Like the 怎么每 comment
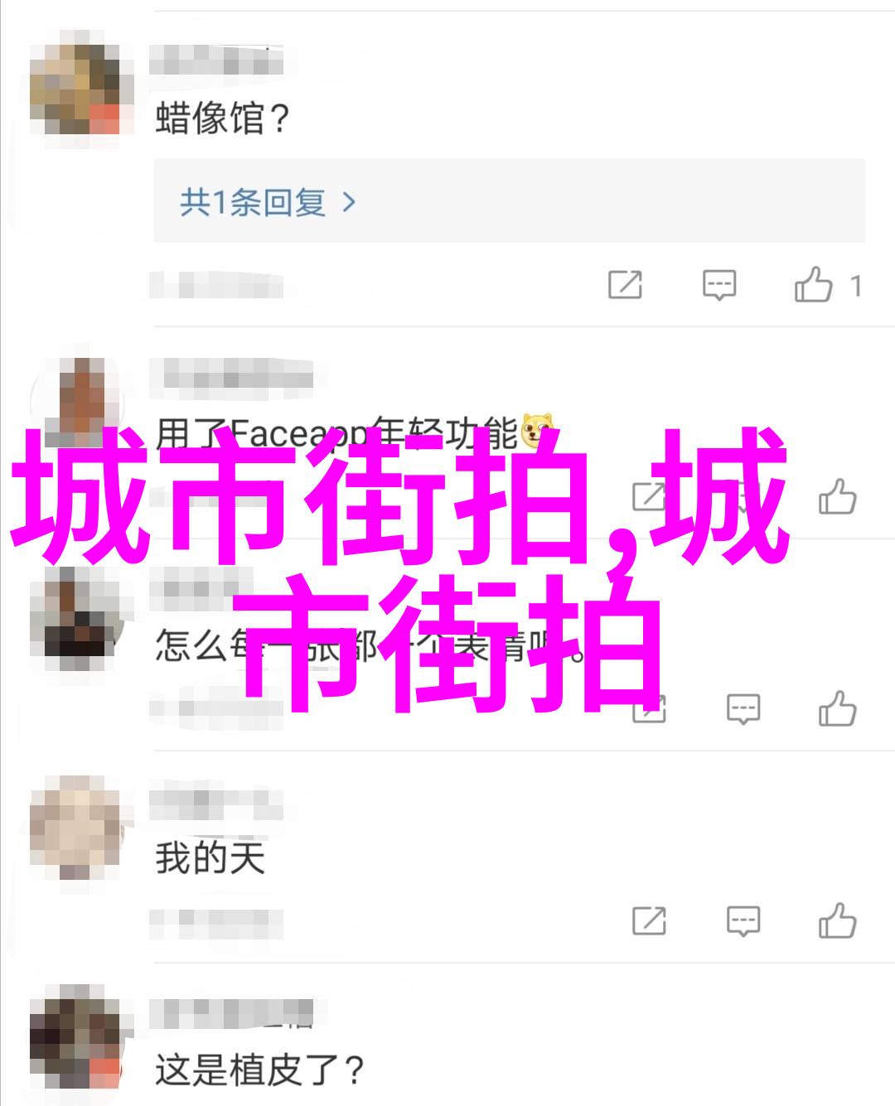This screenshot has width=895, height=1106. (837, 709)
